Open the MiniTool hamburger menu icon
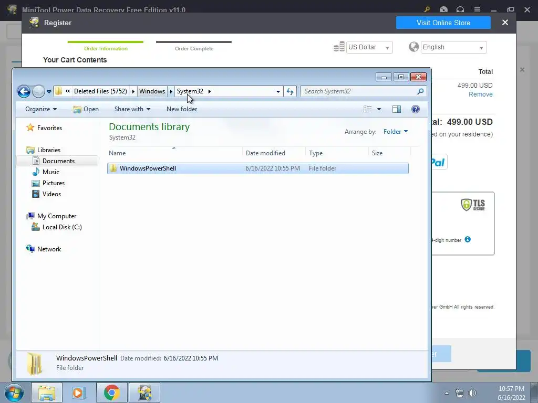The image size is (538, 403). (x=477, y=9)
